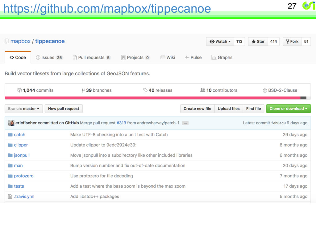Open the tippecanoe repository link
The width and height of the screenshot is (316, 237).
(50, 41)
